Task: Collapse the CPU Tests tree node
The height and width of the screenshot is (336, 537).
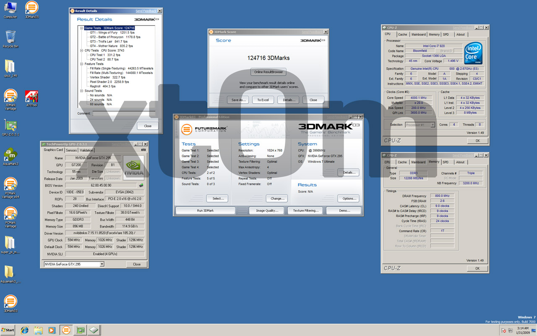Action: 82,50
